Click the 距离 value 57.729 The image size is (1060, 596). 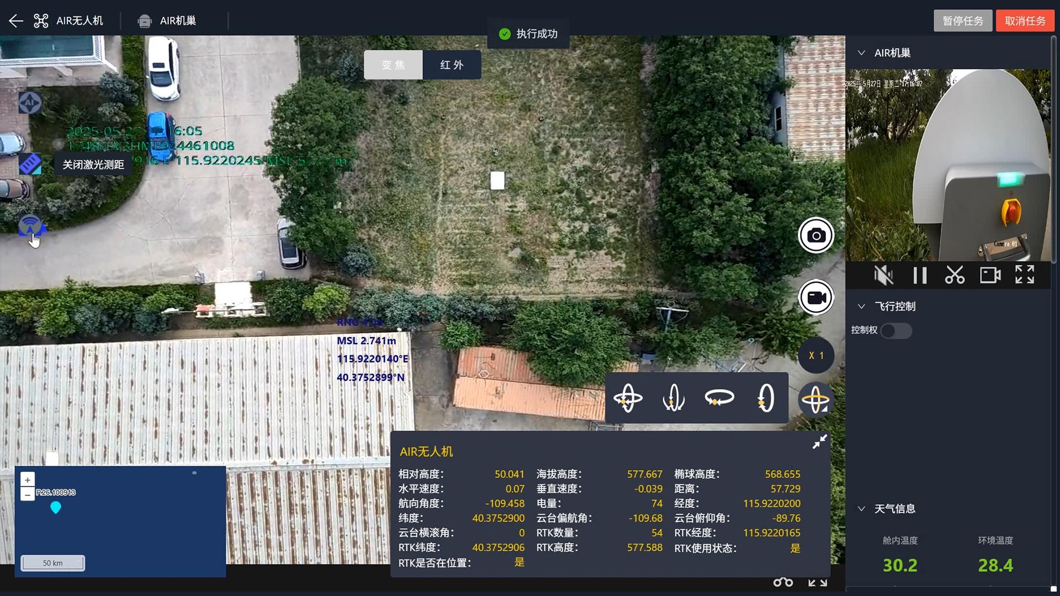785,489
